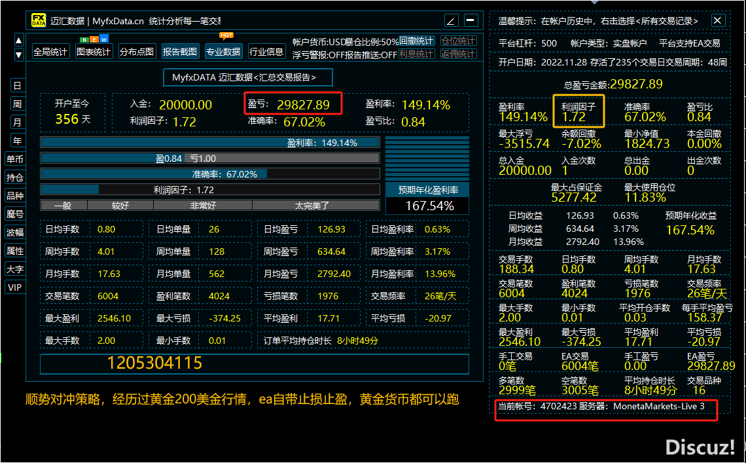Click the 平台杠杆 500 text
The image size is (746, 463).
pyautogui.click(x=527, y=43)
